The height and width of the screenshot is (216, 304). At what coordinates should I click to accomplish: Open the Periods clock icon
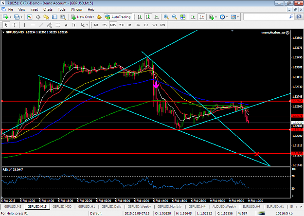click(222, 17)
